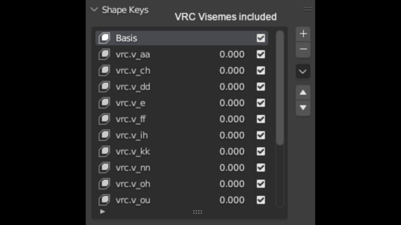Click the plus icon to add shape key

303,34
